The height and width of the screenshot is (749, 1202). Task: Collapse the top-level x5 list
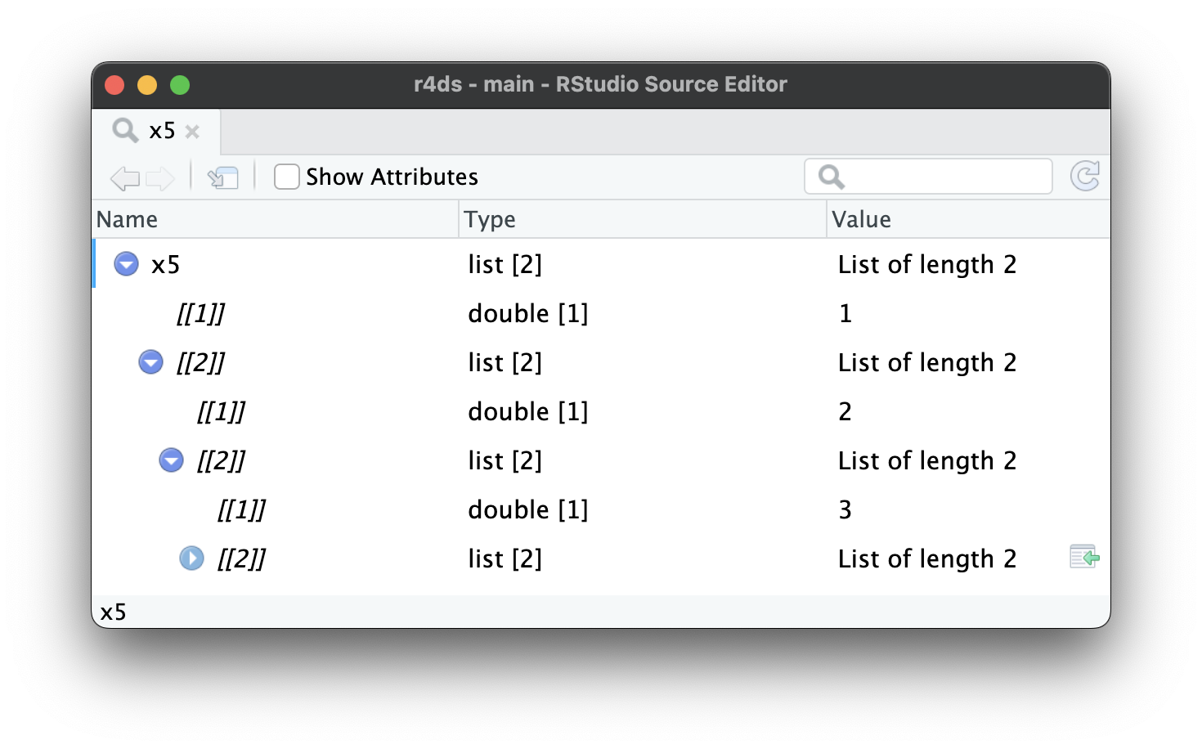click(126, 264)
